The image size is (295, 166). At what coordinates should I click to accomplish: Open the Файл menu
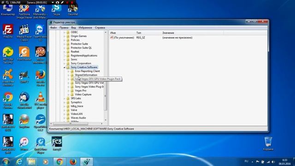pyautogui.click(x=53, y=28)
